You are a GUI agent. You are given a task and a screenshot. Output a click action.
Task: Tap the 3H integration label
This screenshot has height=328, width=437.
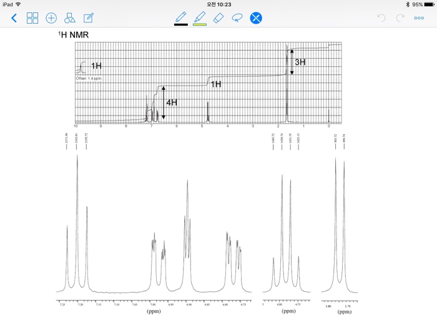click(x=300, y=62)
